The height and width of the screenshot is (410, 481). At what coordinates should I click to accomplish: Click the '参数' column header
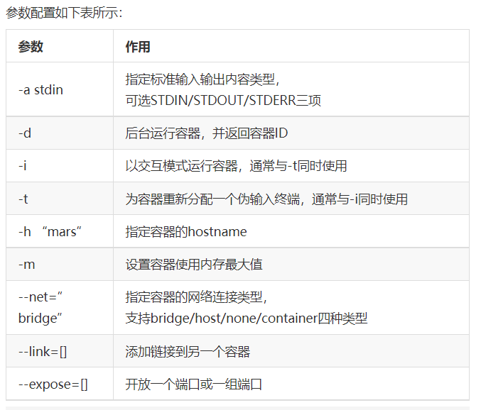(x=31, y=47)
